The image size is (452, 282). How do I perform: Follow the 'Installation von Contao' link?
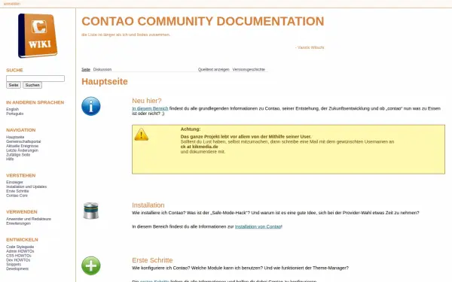pos(258,226)
